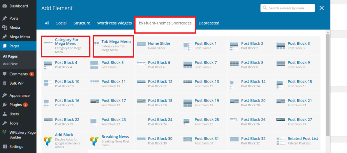Open the by Fluent-Themes Shortcodes tab
This screenshot has width=347, height=153.
click(165, 23)
